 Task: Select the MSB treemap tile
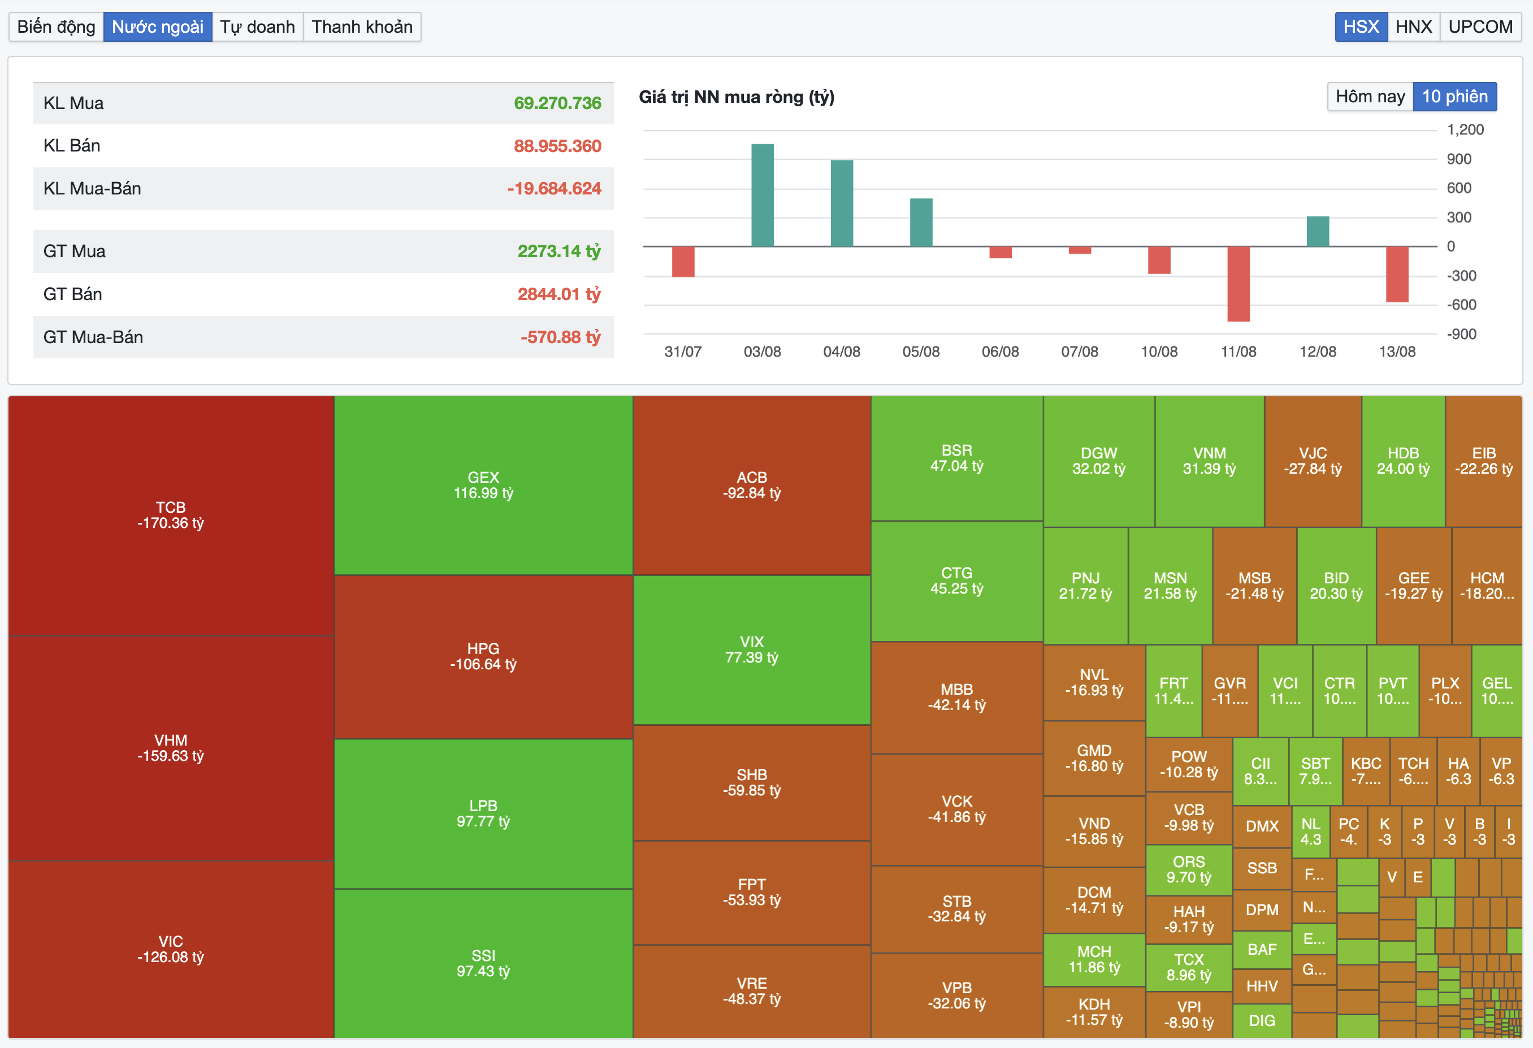[1255, 586]
